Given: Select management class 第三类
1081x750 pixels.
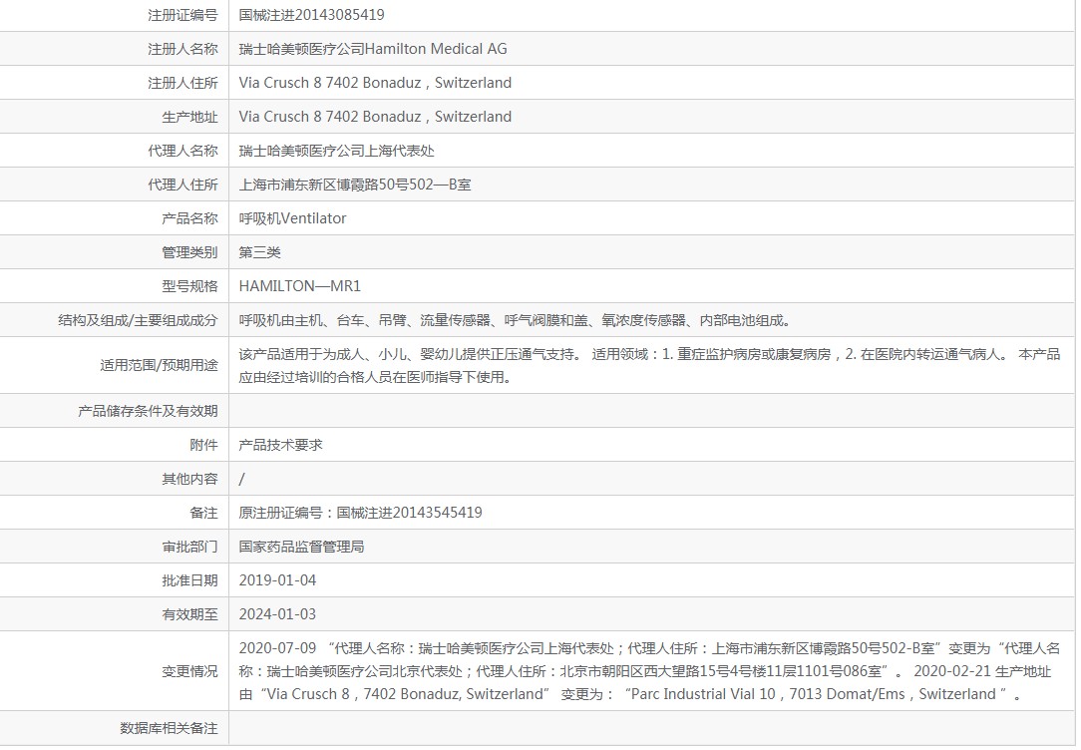Looking at the screenshot, I should click(x=260, y=252).
